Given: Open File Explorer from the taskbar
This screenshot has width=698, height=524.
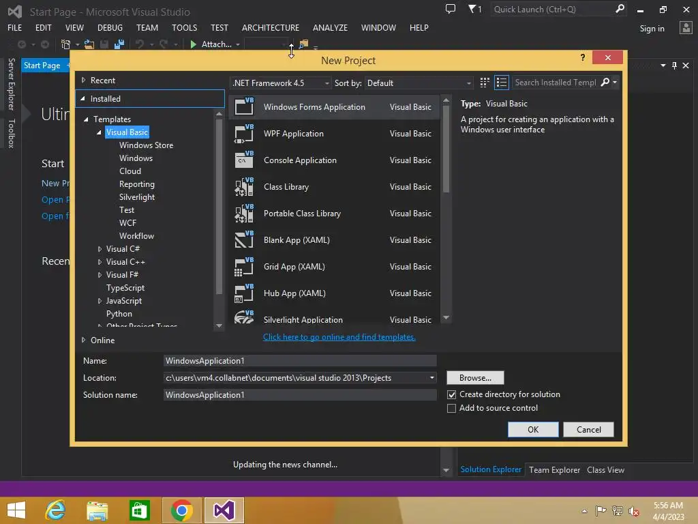Looking at the screenshot, I should click(97, 510).
